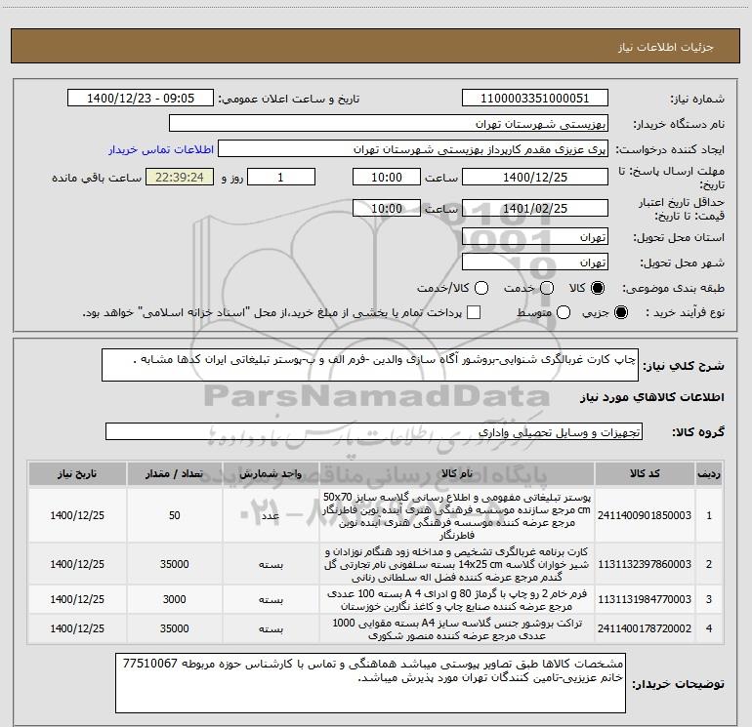The image size is (752, 727).
Task: Click the delivery city field تهران
Action: click(x=535, y=263)
